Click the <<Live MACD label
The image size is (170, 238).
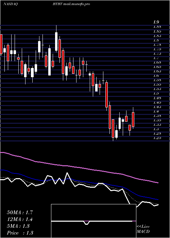(x=143, y=229)
